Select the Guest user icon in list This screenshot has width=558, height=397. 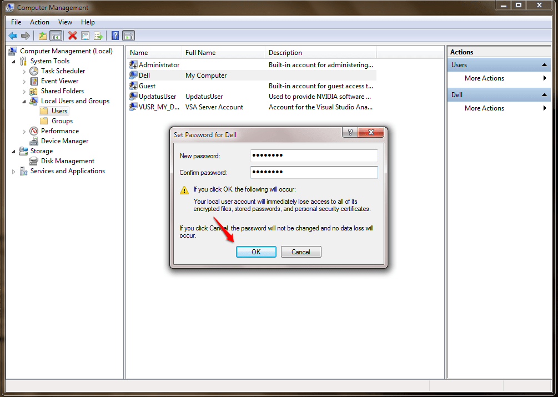pos(133,86)
